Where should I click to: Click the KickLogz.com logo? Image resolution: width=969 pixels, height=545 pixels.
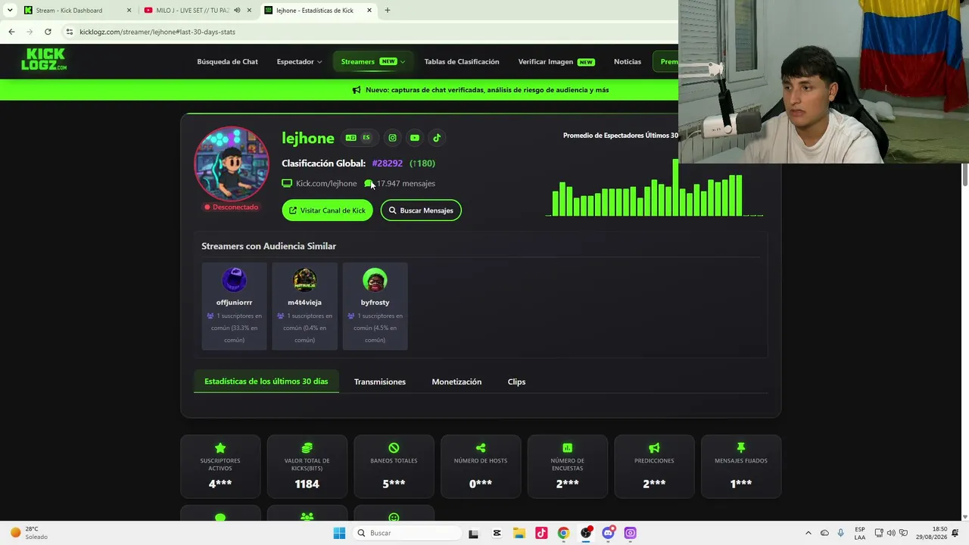click(x=44, y=59)
